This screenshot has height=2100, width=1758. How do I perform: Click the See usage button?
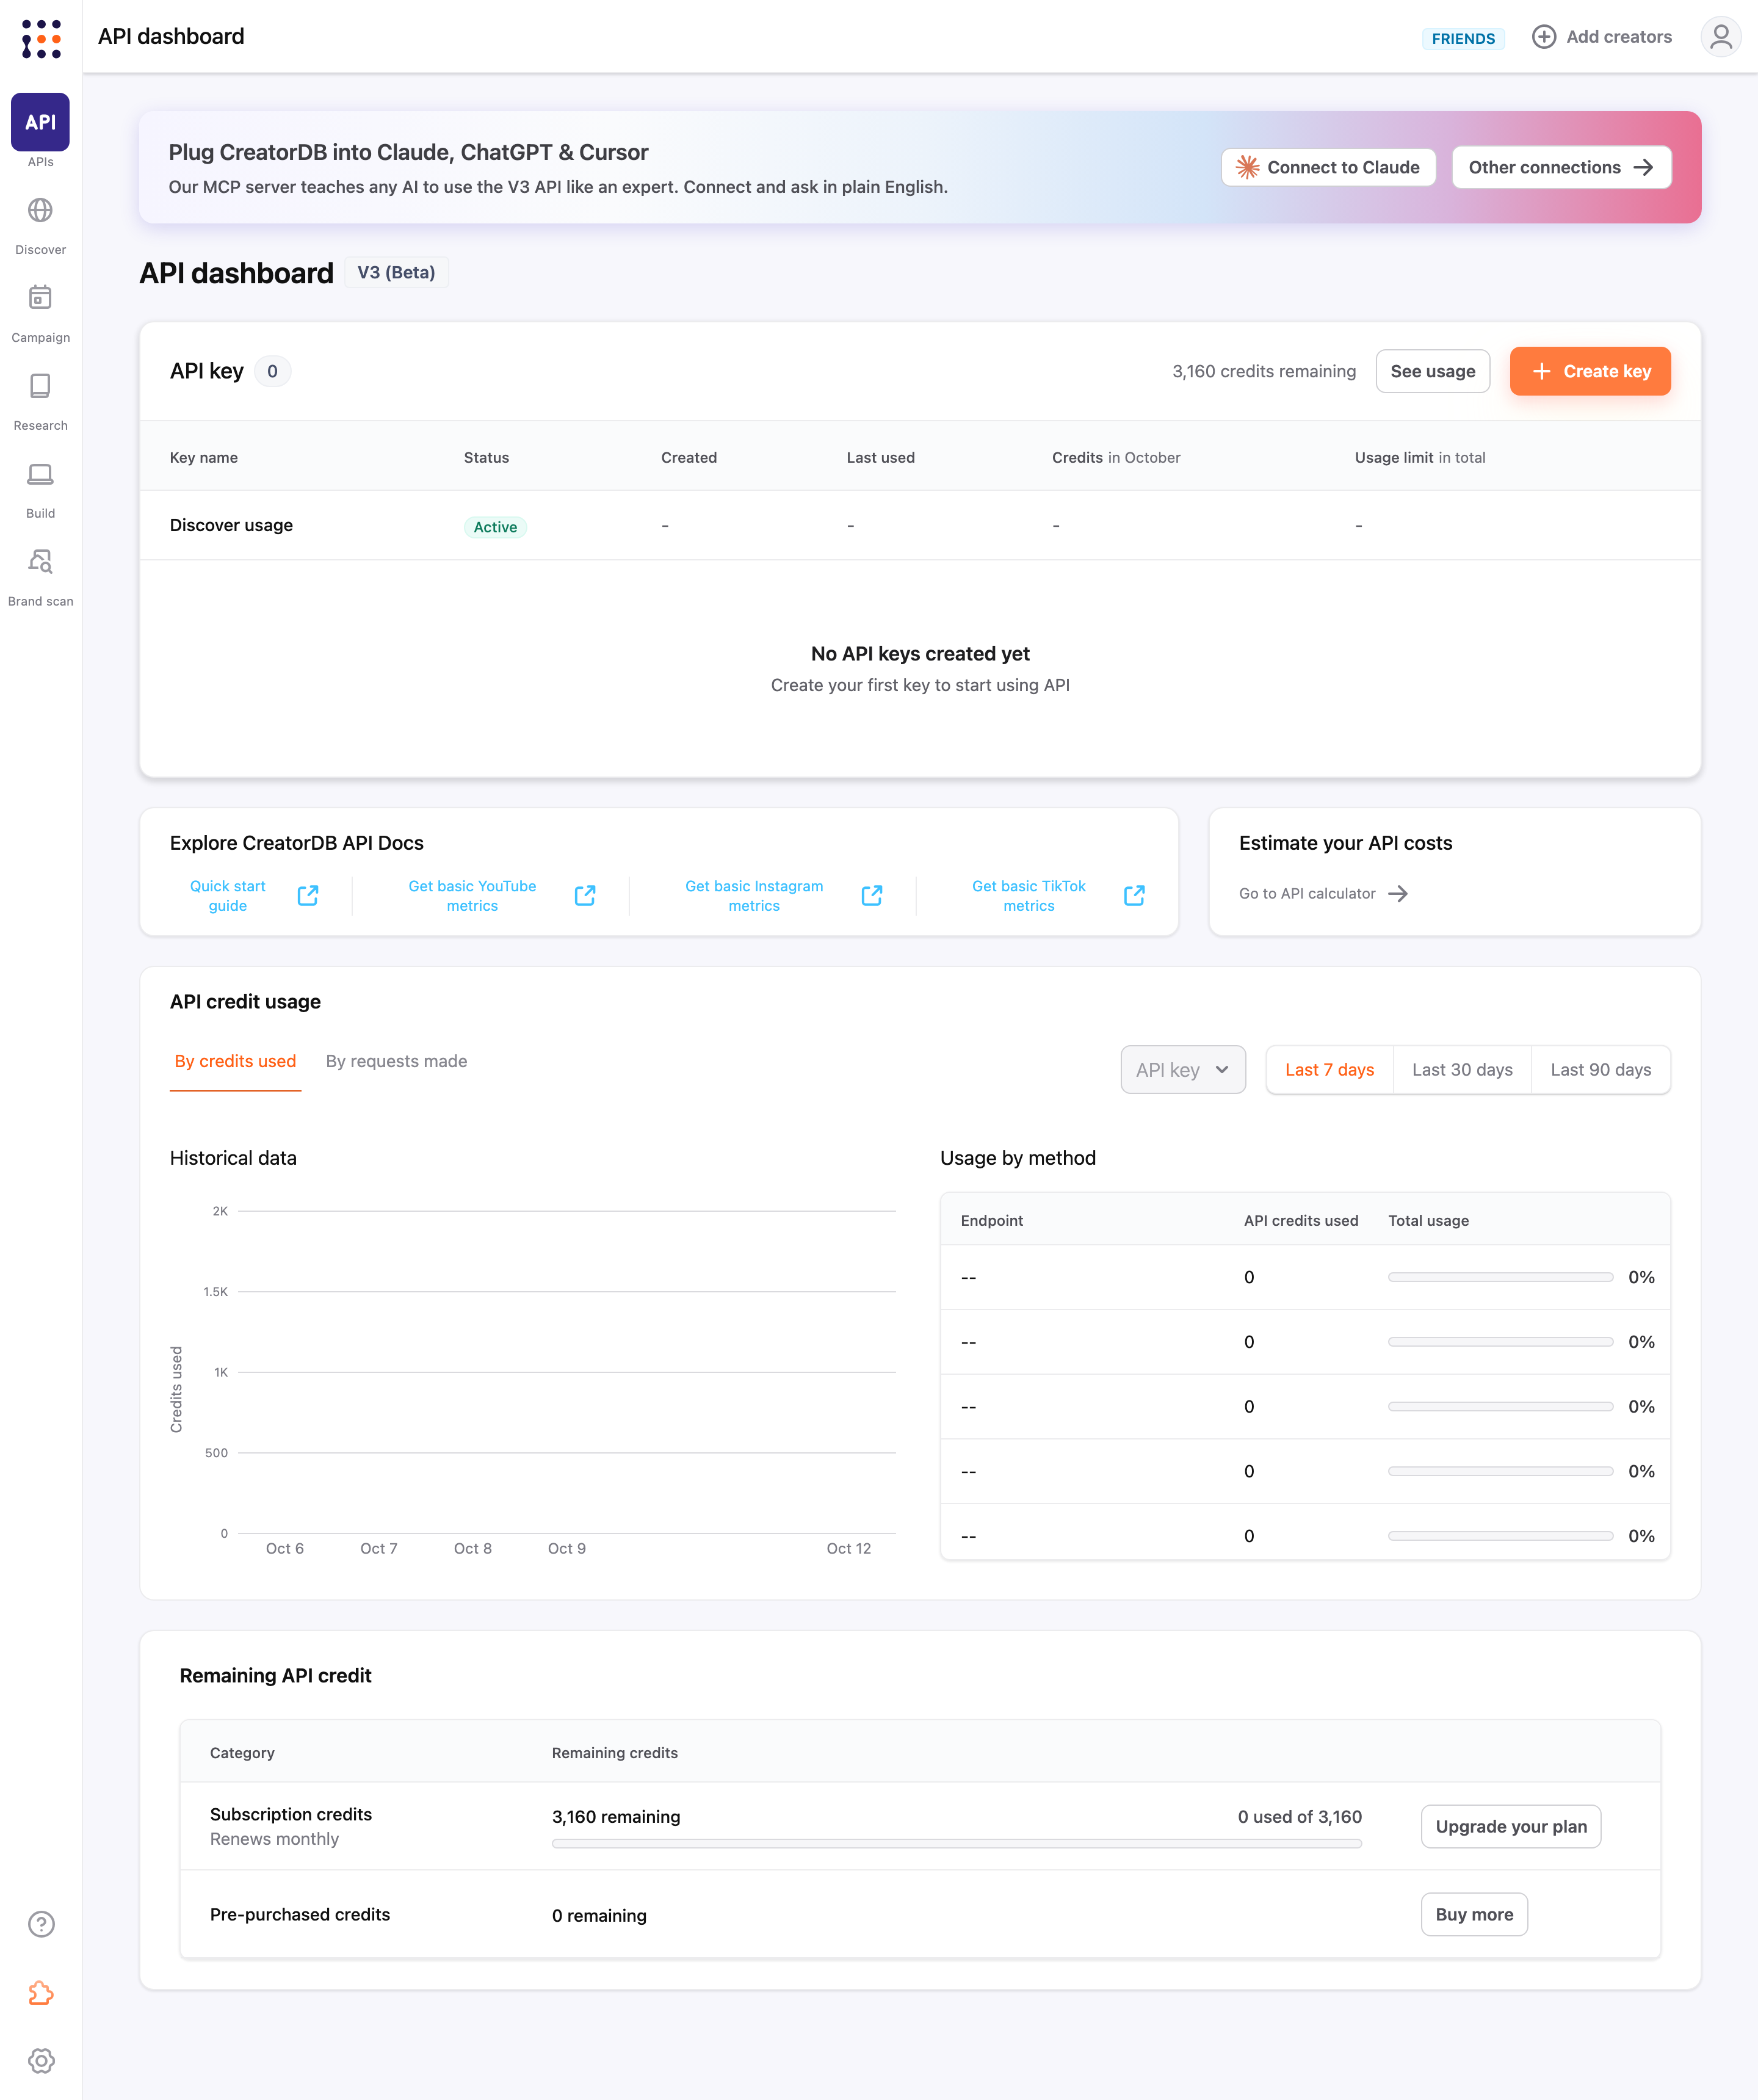pos(1432,371)
